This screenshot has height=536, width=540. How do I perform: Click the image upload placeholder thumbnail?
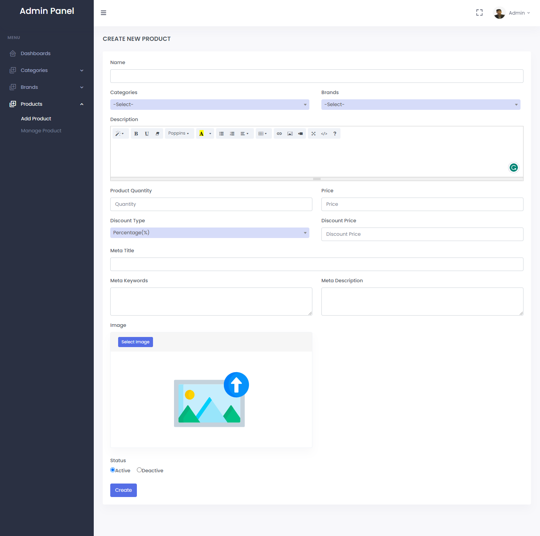211,400
